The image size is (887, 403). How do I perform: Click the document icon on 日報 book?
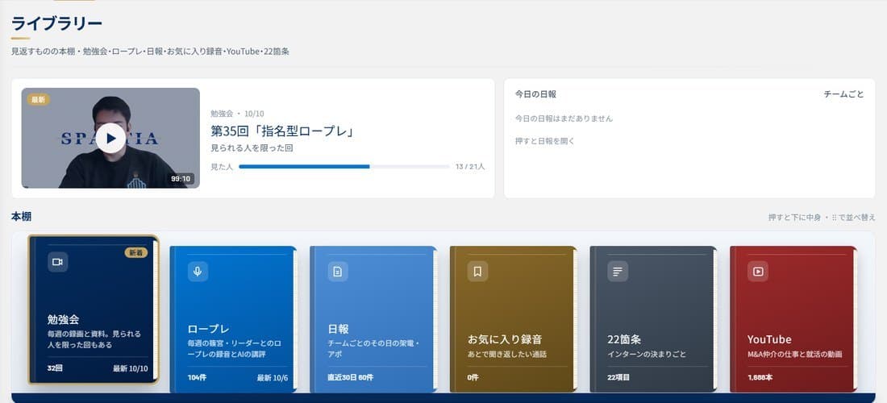pos(338,272)
